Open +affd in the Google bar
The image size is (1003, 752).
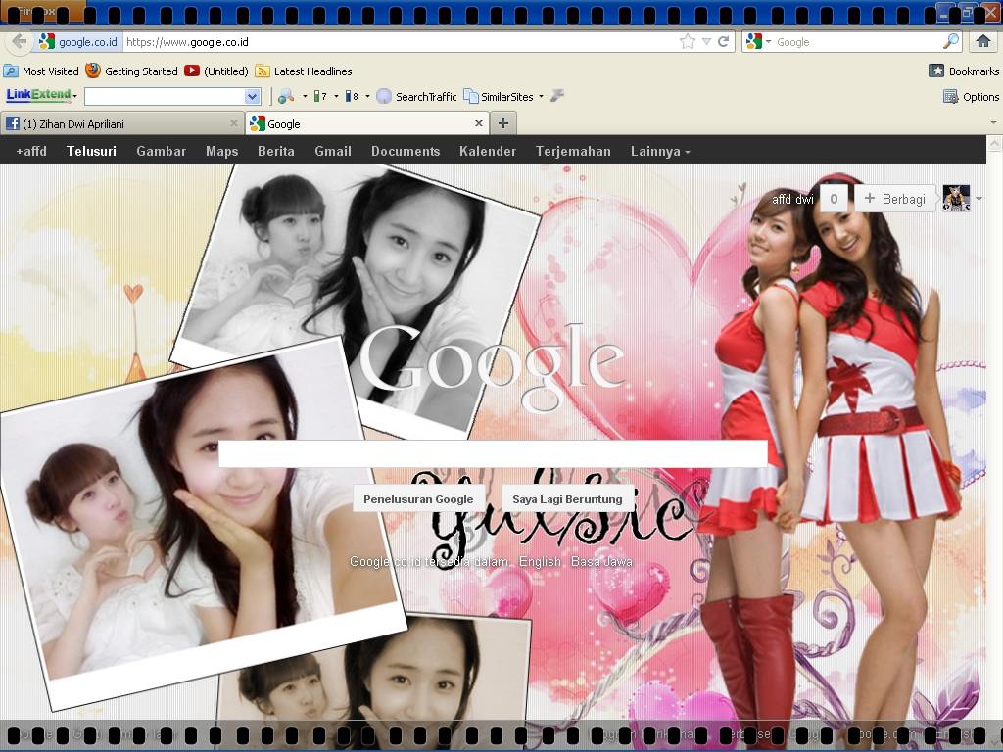31,152
